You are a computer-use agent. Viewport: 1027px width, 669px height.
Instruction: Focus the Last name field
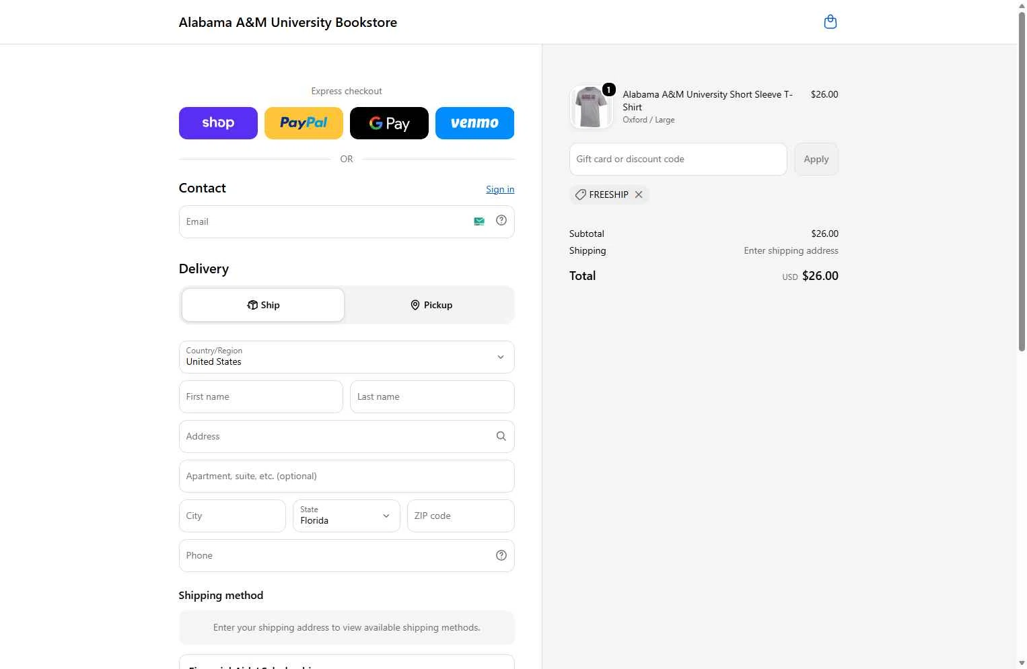[x=432, y=396]
